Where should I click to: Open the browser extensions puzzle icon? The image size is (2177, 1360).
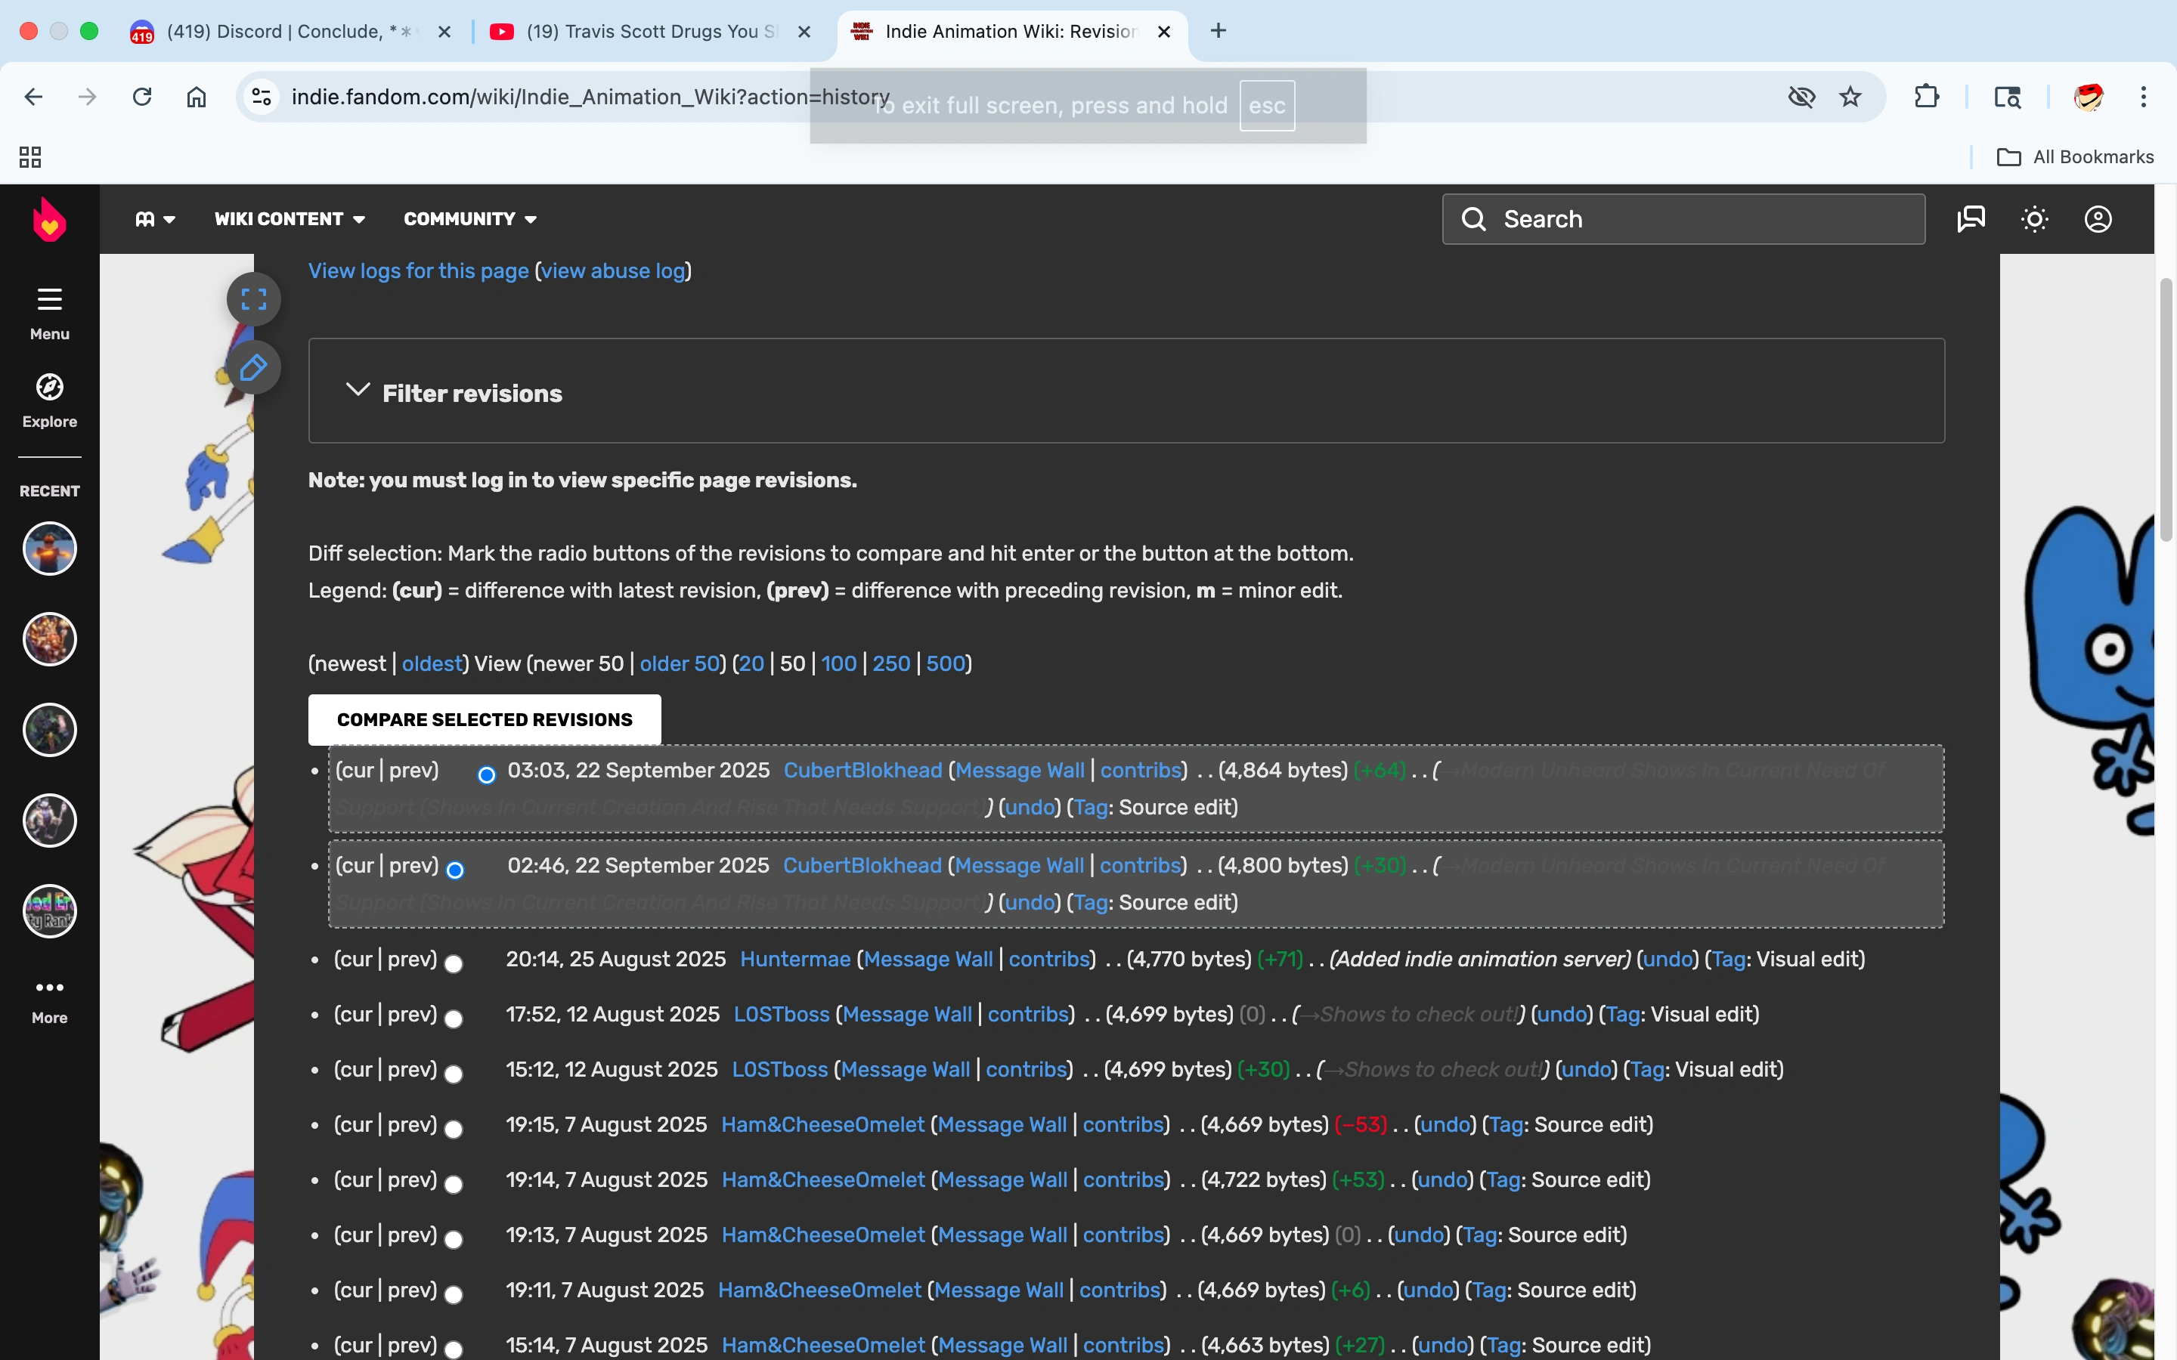pyautogui.click(x=1926, y=97)
